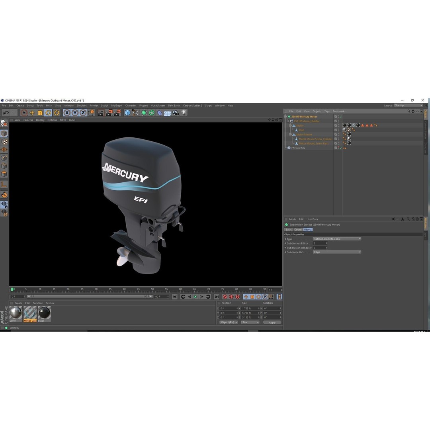Click the timeline frame 45 marker
This screenshot has width=430, height=430.
click(x=138, y=289)
